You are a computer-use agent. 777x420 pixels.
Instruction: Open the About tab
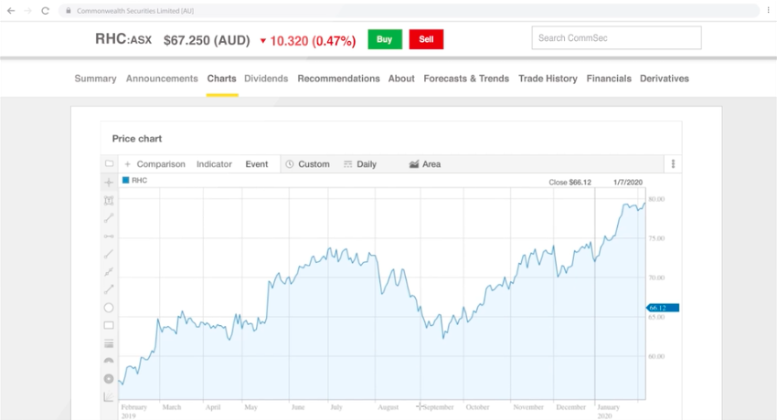(401, 79)
